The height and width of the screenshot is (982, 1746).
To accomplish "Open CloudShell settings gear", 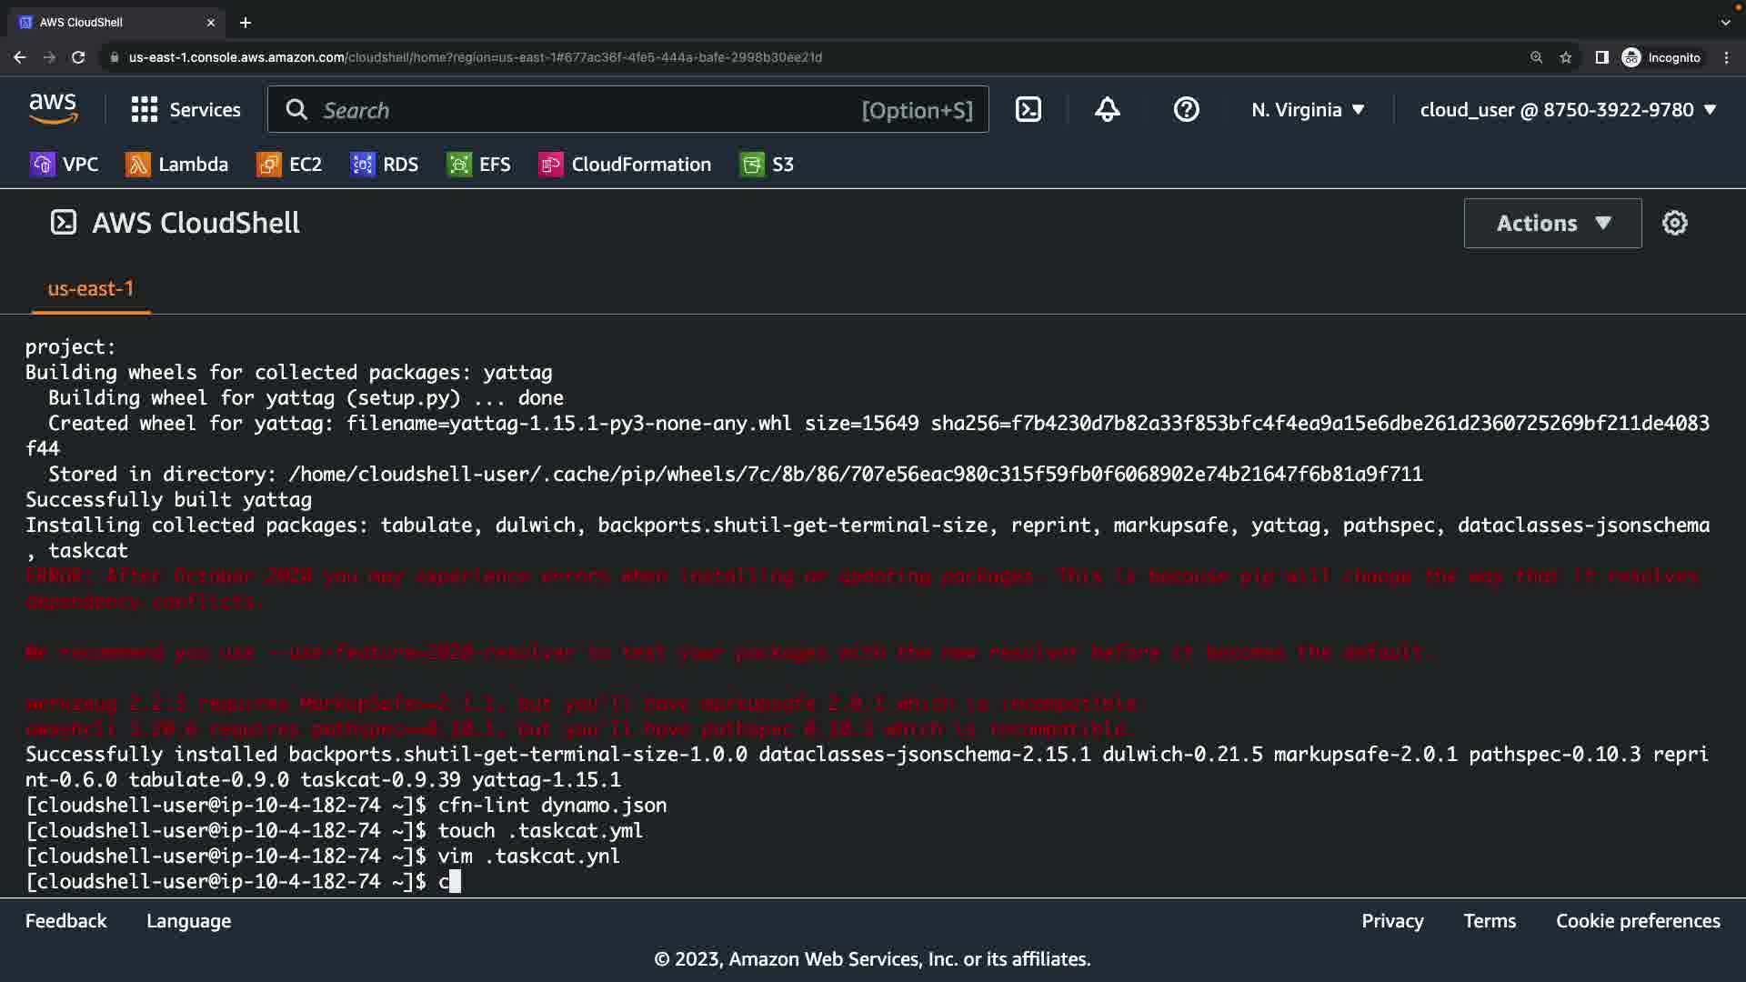I will click(x=1674, y=223).
